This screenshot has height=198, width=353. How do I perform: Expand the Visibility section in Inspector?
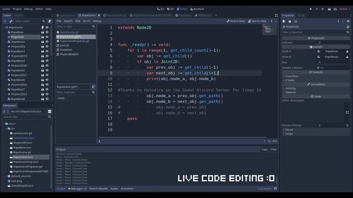[284, 89]
